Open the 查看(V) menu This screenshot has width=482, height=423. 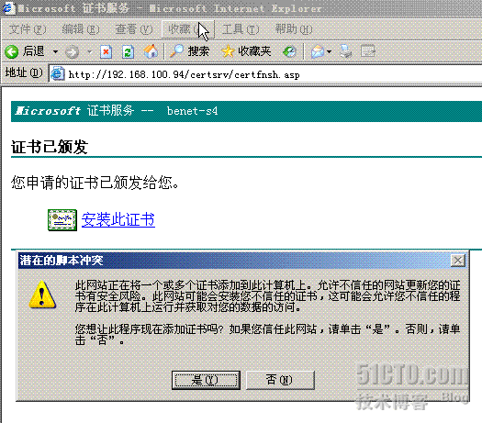pos(134,29)
